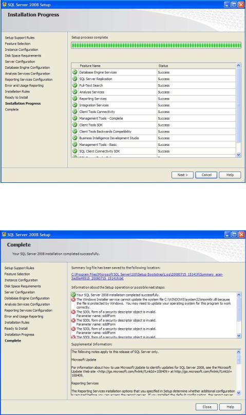Screen dimensions: 246x415
Task: Click the Close button in the Complete window
Action: [x=206, y=407]
